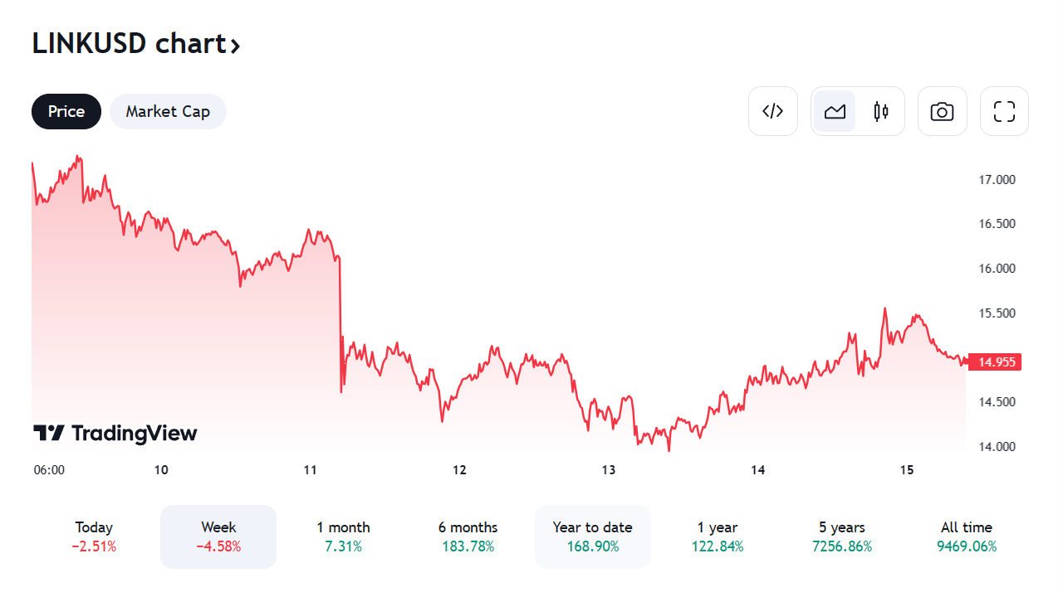This screenshot has width=1063, height=597.
Task: Switch to area chart style
Action: [835, 111]
